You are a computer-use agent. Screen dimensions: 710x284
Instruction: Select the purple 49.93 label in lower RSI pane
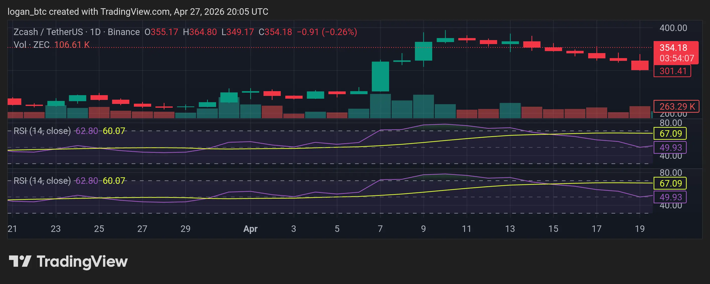click(x=670, y=197)
